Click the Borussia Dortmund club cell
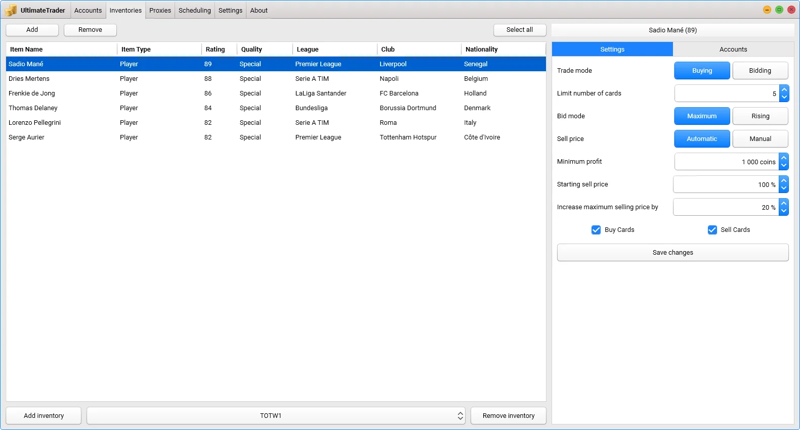 pos(408,108)
